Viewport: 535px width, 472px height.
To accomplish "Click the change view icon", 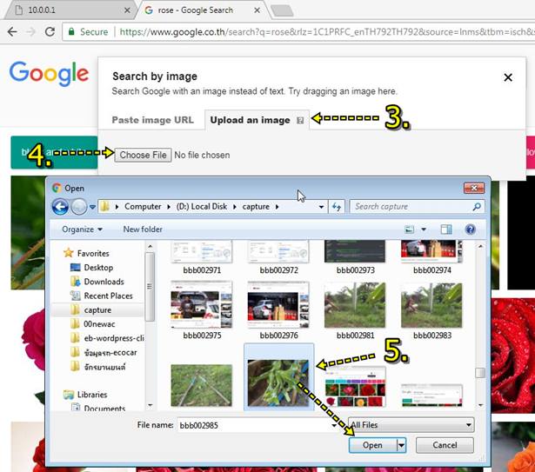I will pos(409,229).
